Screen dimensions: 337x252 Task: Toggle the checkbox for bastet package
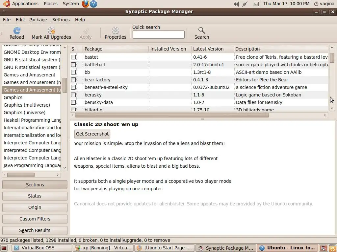73,57
